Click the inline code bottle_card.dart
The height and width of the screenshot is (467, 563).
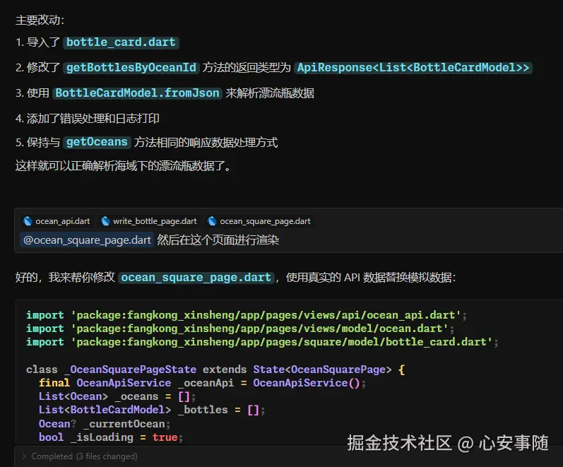tap(121, 42)
